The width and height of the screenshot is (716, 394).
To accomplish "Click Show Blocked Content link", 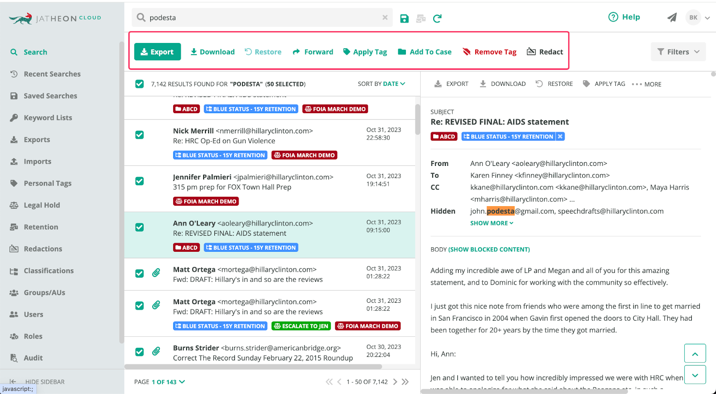I will pyautogui.click(x=489, y=250).
